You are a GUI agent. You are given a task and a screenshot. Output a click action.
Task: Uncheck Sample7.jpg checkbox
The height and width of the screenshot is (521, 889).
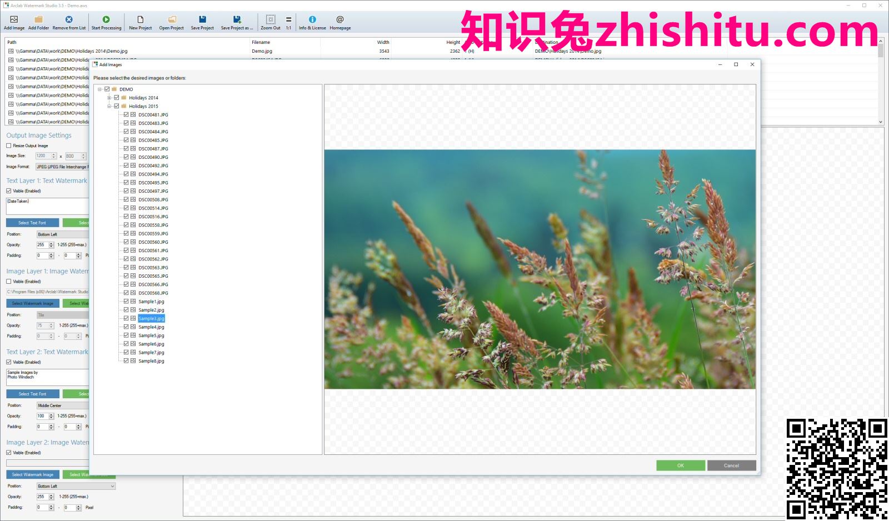[126, 352]
